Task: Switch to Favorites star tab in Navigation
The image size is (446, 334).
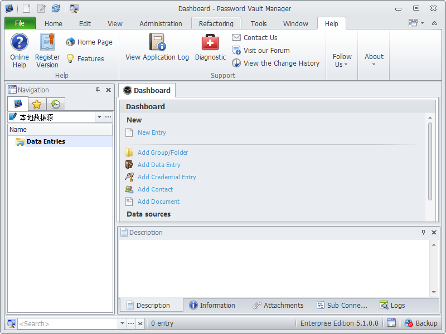Action: 37,104
